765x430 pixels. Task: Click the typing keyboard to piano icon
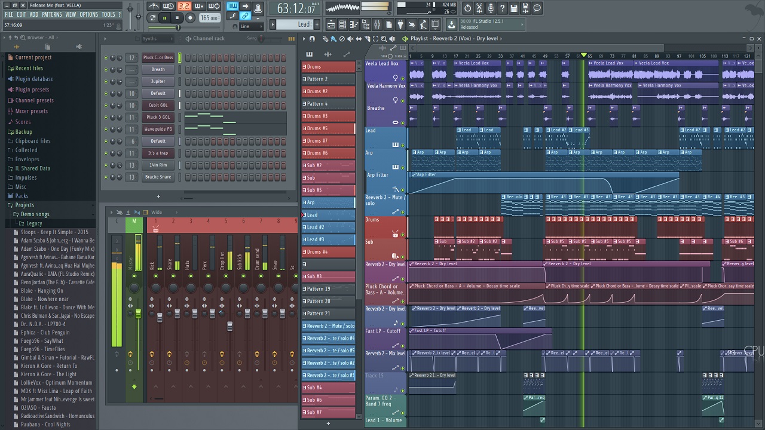232,7
